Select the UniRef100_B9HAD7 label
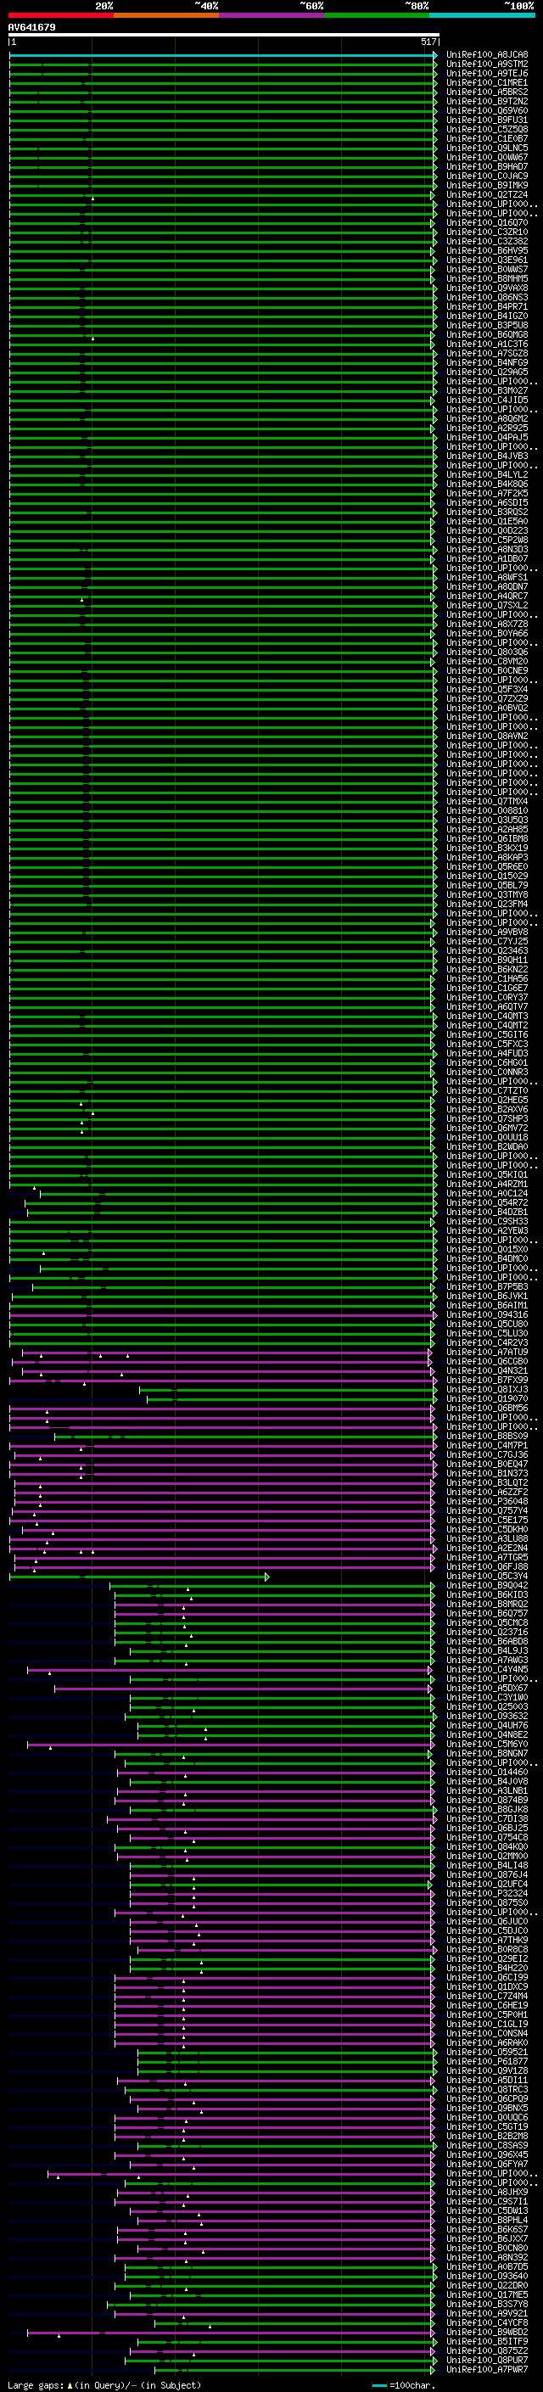 coord(487,166)
